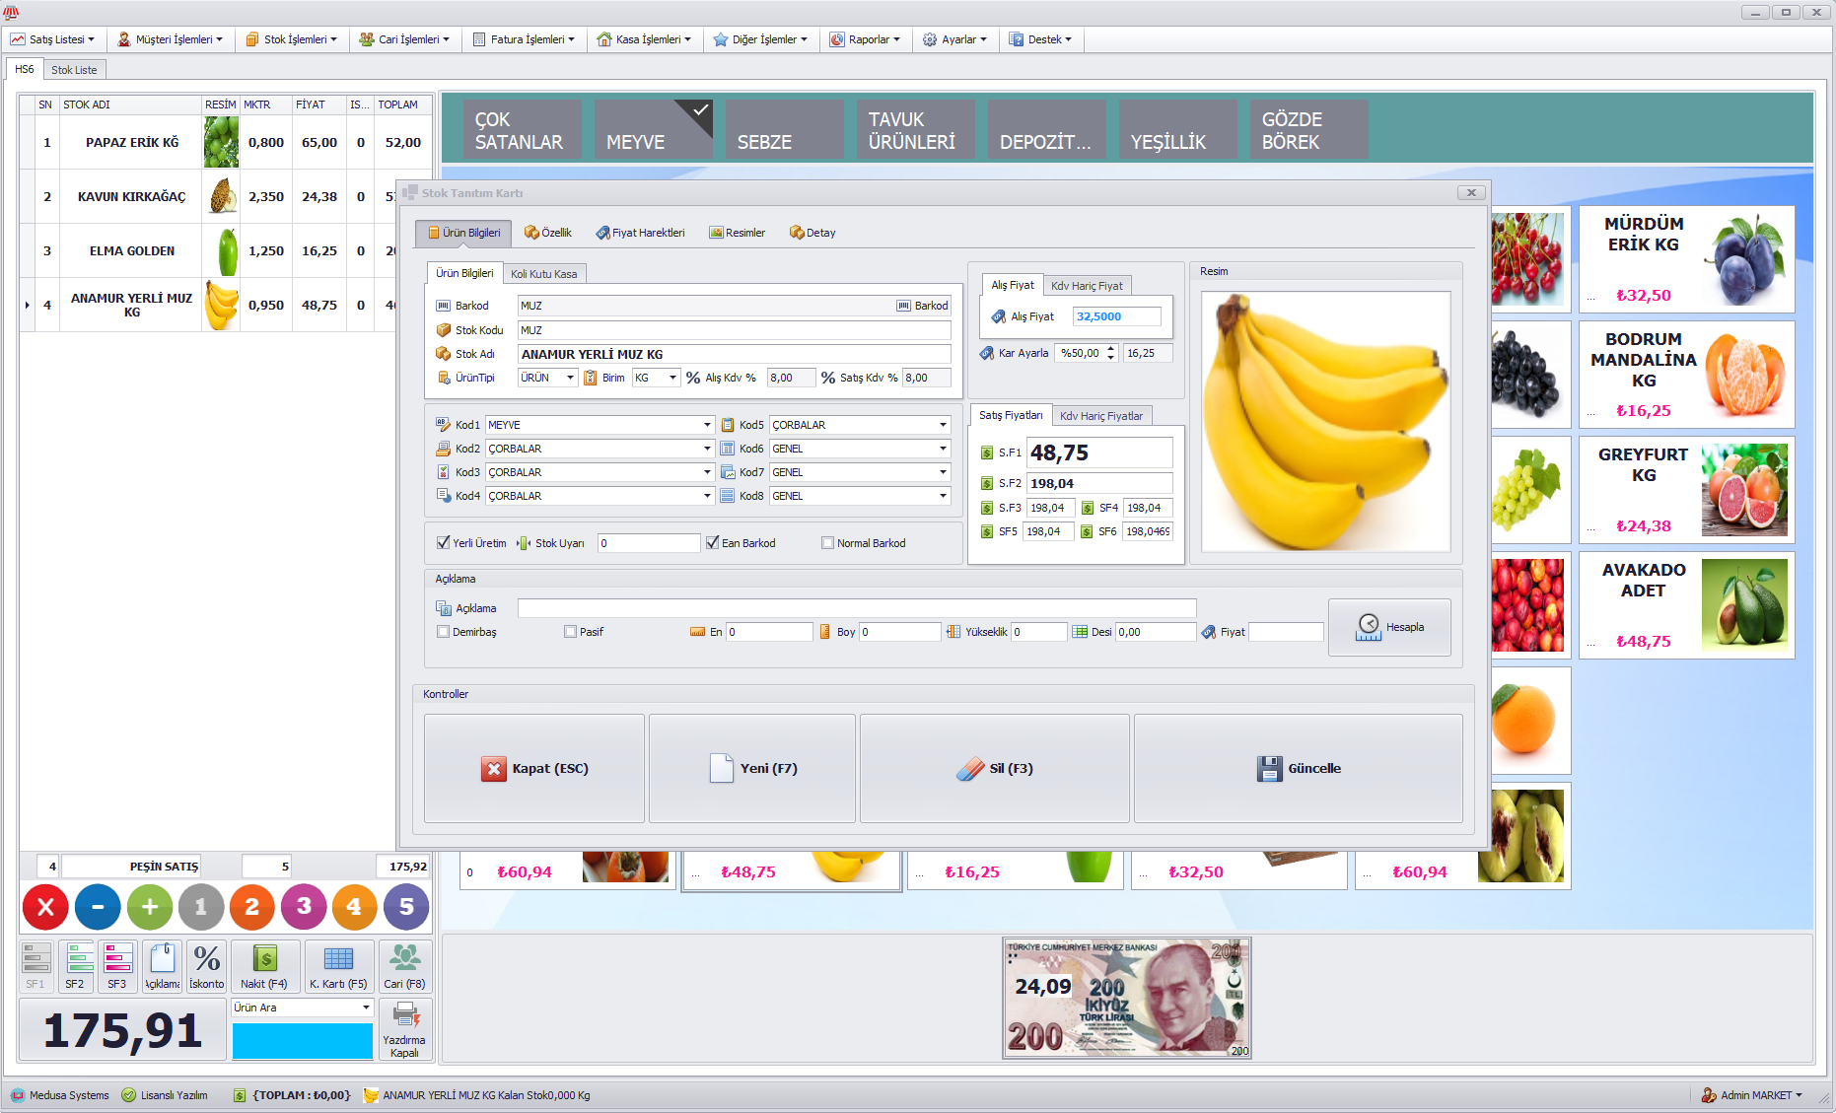Switch to the Kdv Hariç Fiyatlar tab
The width and height of the screenshot is (1836, 1113).
(x=1101, y=416)
